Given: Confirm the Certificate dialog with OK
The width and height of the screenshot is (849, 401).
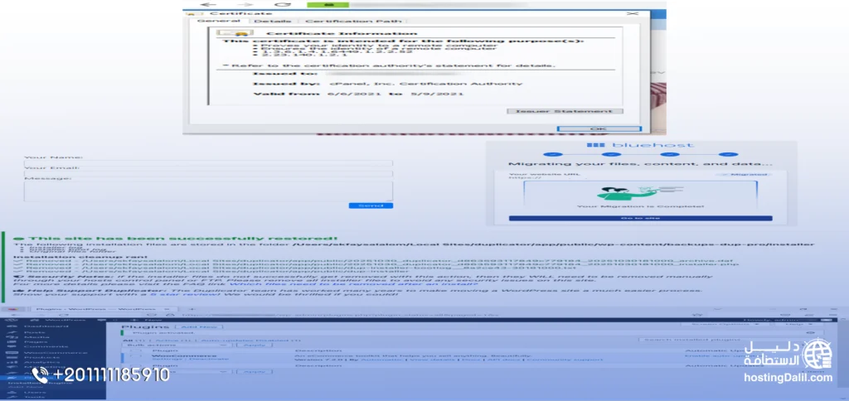Looking at the screenshot, I should [599, 128].
